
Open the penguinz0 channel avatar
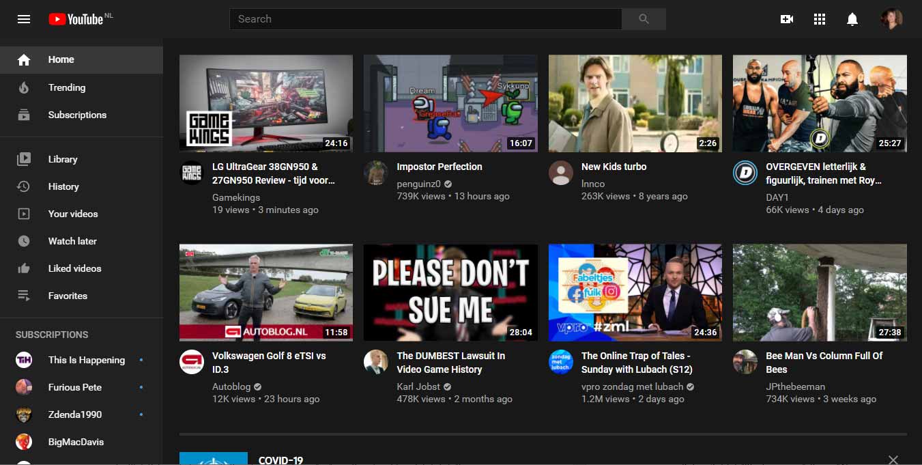(x=376, y=173)
